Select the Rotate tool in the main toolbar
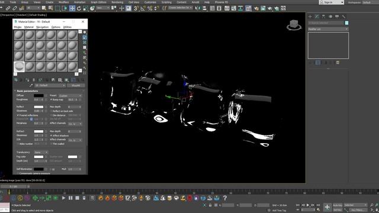Viewport: 379px width, 213px height. tap(79, 8)
